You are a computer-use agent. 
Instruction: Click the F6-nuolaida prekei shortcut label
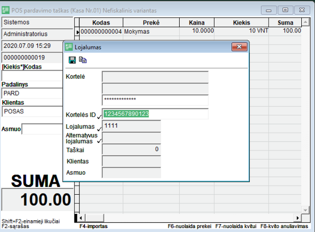pos(190,227)
